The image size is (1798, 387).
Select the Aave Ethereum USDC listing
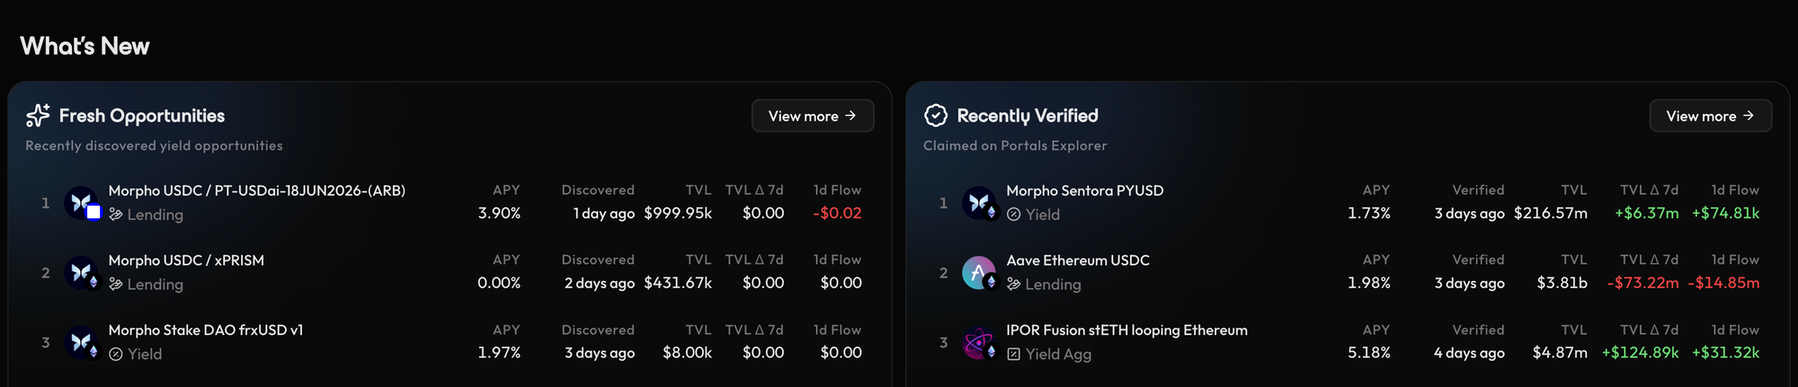(x=1078, y=260)
